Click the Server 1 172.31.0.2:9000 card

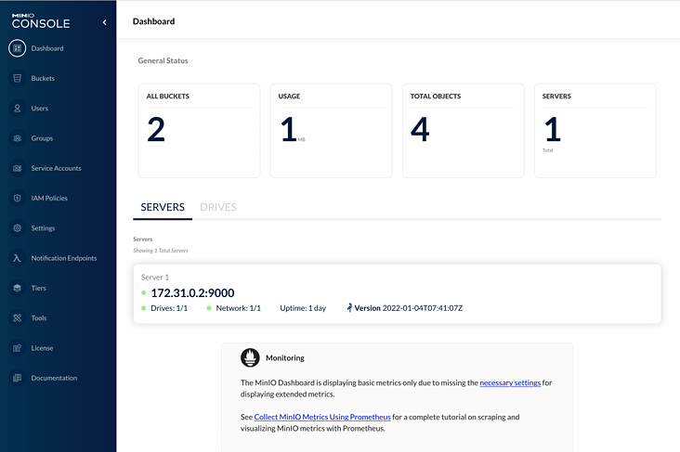coord(397,294)
